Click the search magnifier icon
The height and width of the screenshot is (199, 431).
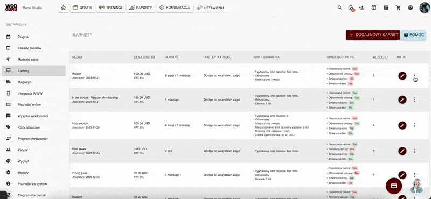(340, 8)
